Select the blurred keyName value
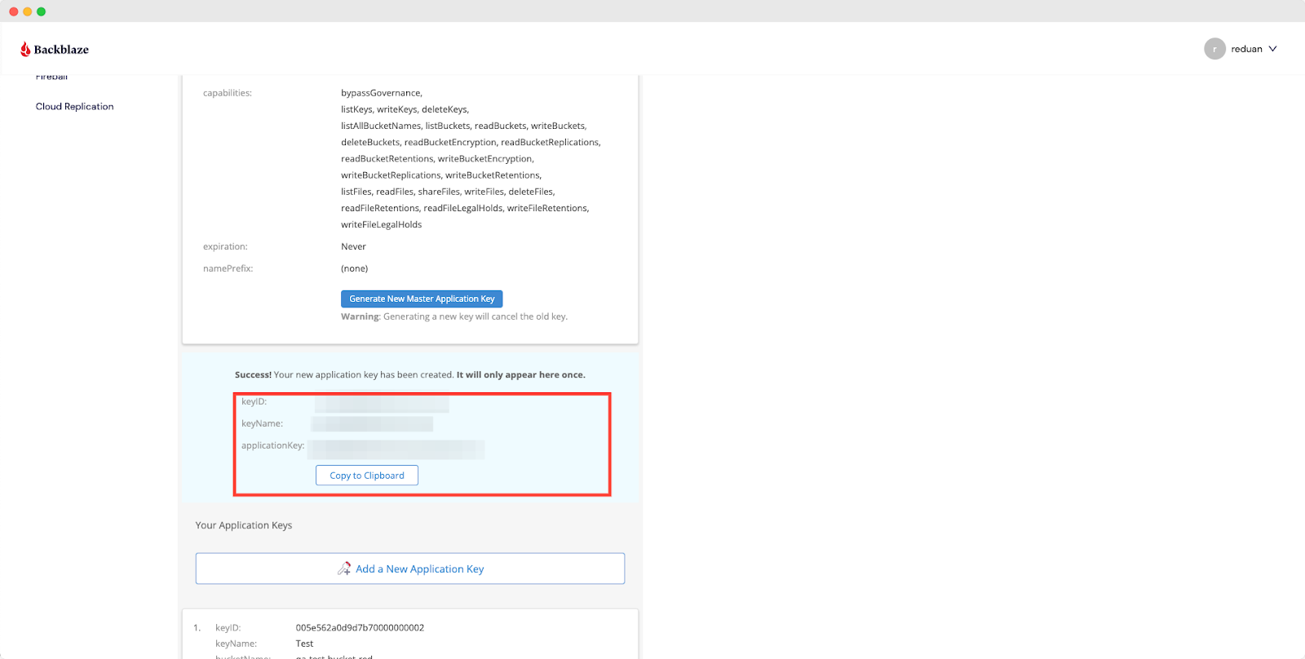Image resolution: width=1305 pixels, height=659 pixels. coord(372,424)
